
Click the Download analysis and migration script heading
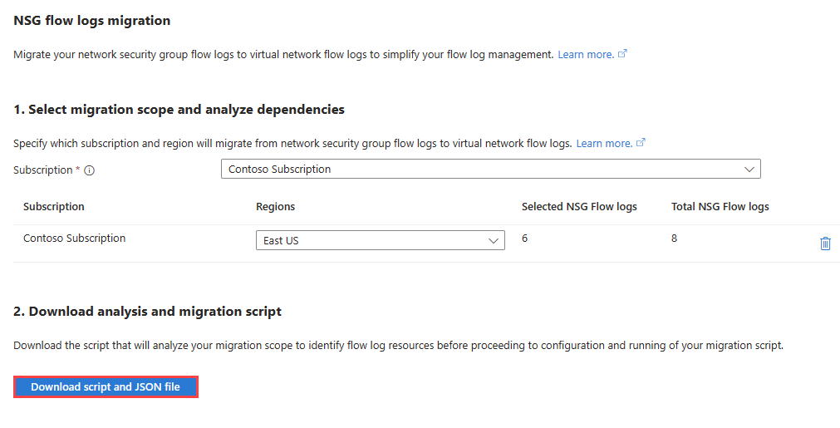pos(147,311)
